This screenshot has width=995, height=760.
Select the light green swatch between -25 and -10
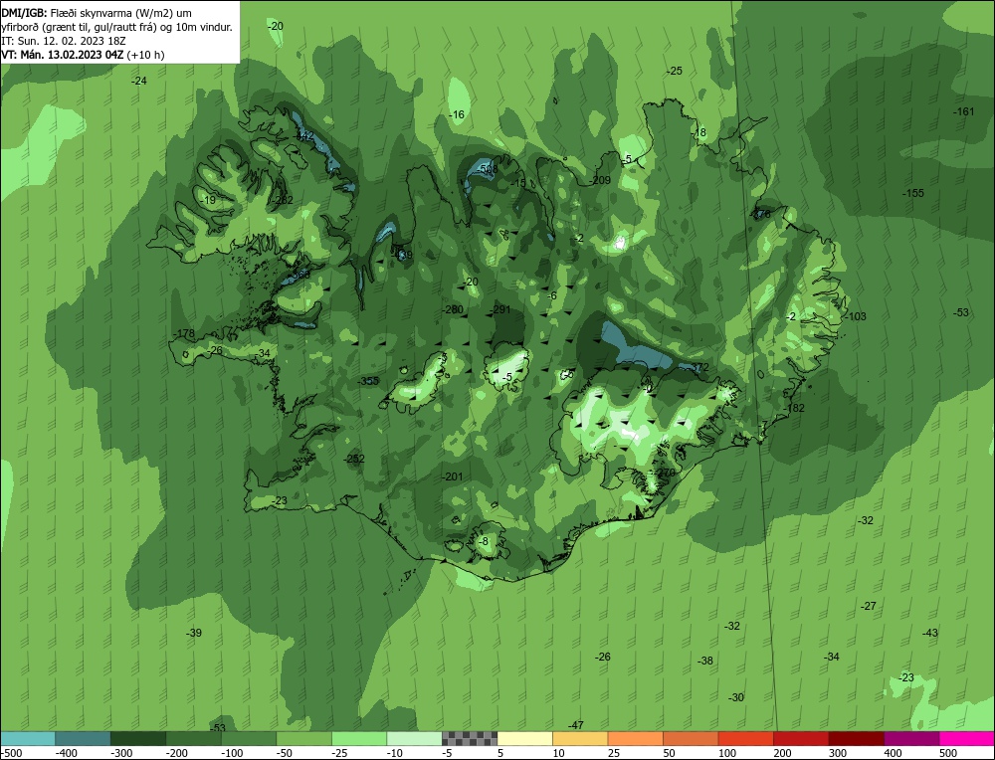click(358, 738)
